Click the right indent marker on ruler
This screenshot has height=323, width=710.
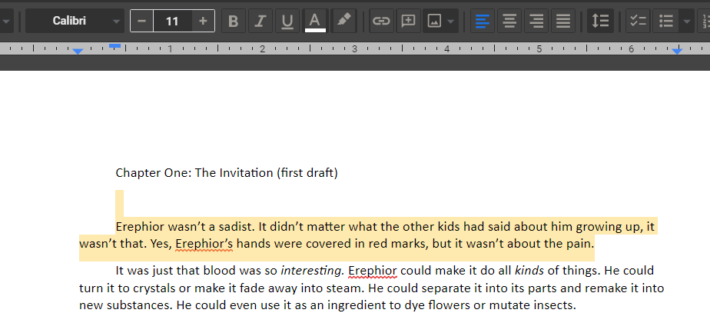coord(677,52)
